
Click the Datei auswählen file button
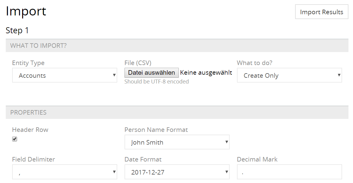tap(152, 73)
